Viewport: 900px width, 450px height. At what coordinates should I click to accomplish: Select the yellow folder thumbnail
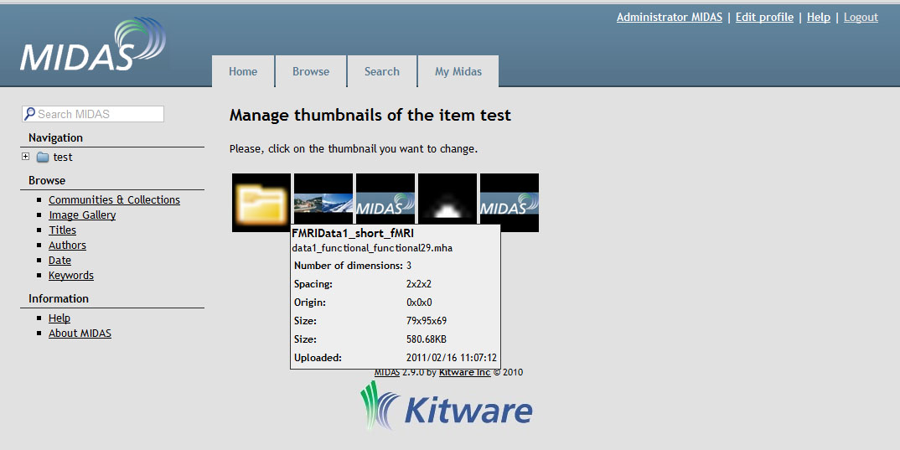pos(261,203)
